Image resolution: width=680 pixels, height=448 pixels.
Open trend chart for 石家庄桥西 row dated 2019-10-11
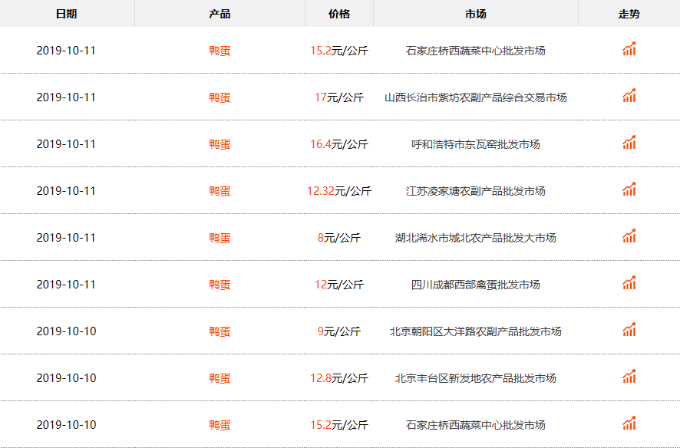coord(629,49)
